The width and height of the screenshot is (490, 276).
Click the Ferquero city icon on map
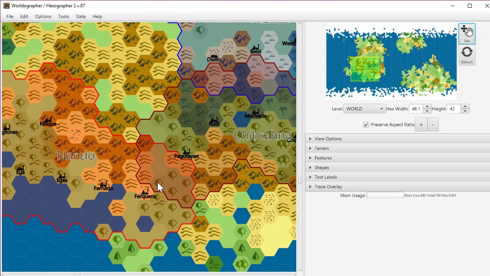pyautogui.click(x=145, y=191)
